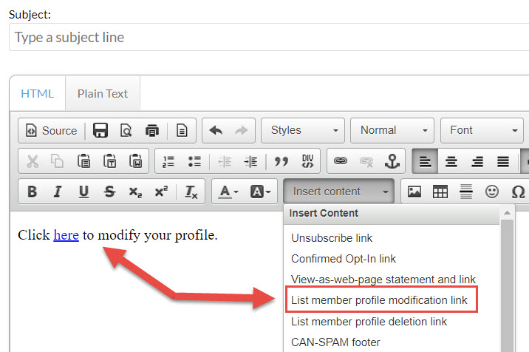Click the 'here' hyperlink in editor
Screen dimensions: 529x352
coord(66,235)
